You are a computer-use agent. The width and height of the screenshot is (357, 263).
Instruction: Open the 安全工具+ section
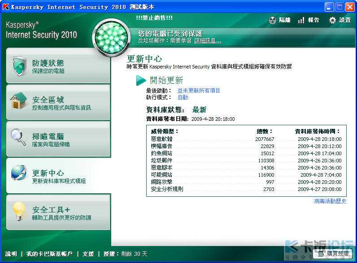[x=58, y=212]
